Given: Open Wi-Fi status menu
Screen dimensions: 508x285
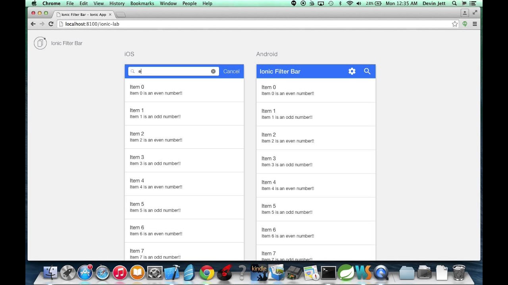Looking at the screenshot, I should [x=350, y=3].
